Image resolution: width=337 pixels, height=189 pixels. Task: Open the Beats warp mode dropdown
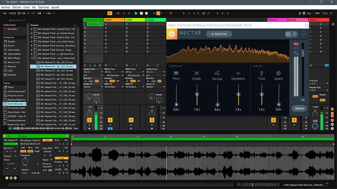point(47,160)
